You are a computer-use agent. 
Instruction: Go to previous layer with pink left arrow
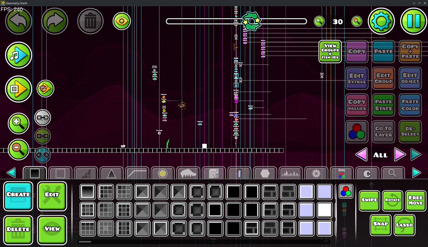click(361, 155)
